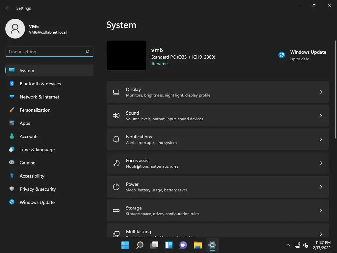Select System in the sidebar
The width and height of the screenshot is (337, 253).
coord(49,70)
